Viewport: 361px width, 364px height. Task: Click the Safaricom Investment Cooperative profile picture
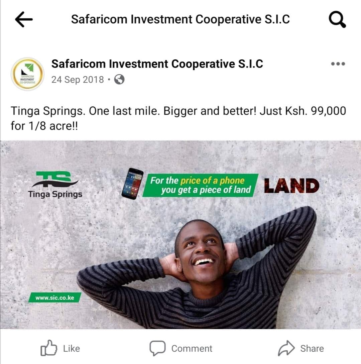coord(27,74)
